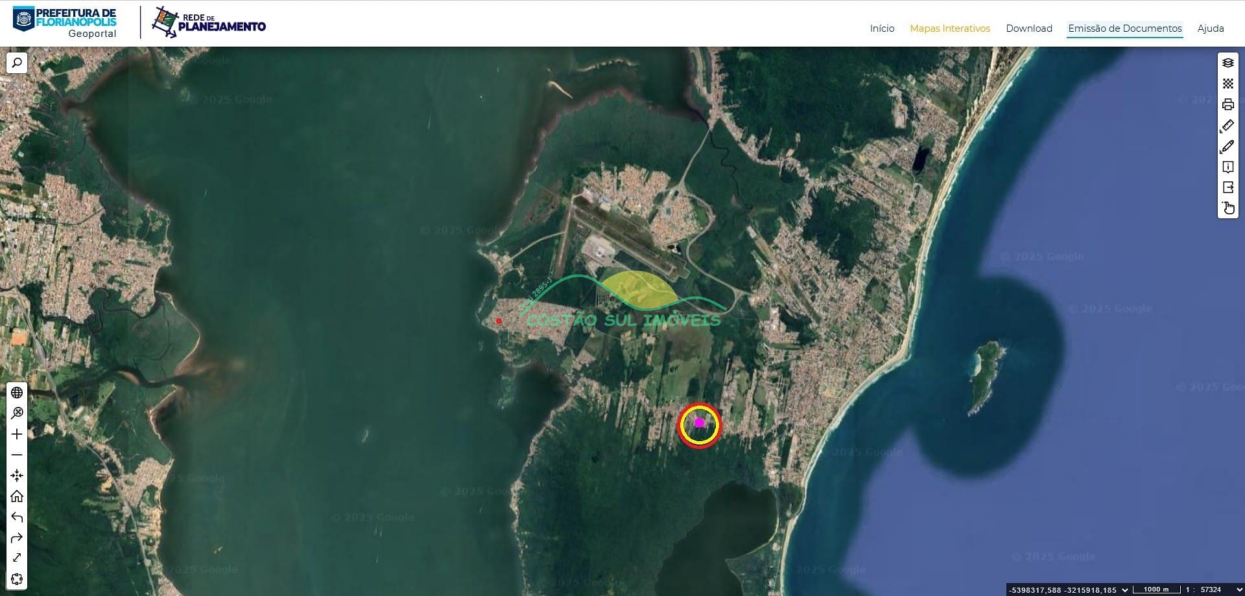The height and width of the screenshot is (596, 1245).
Task: Toggle the checkered basemap transparency icon
Action: click(x=1227, y=84)
